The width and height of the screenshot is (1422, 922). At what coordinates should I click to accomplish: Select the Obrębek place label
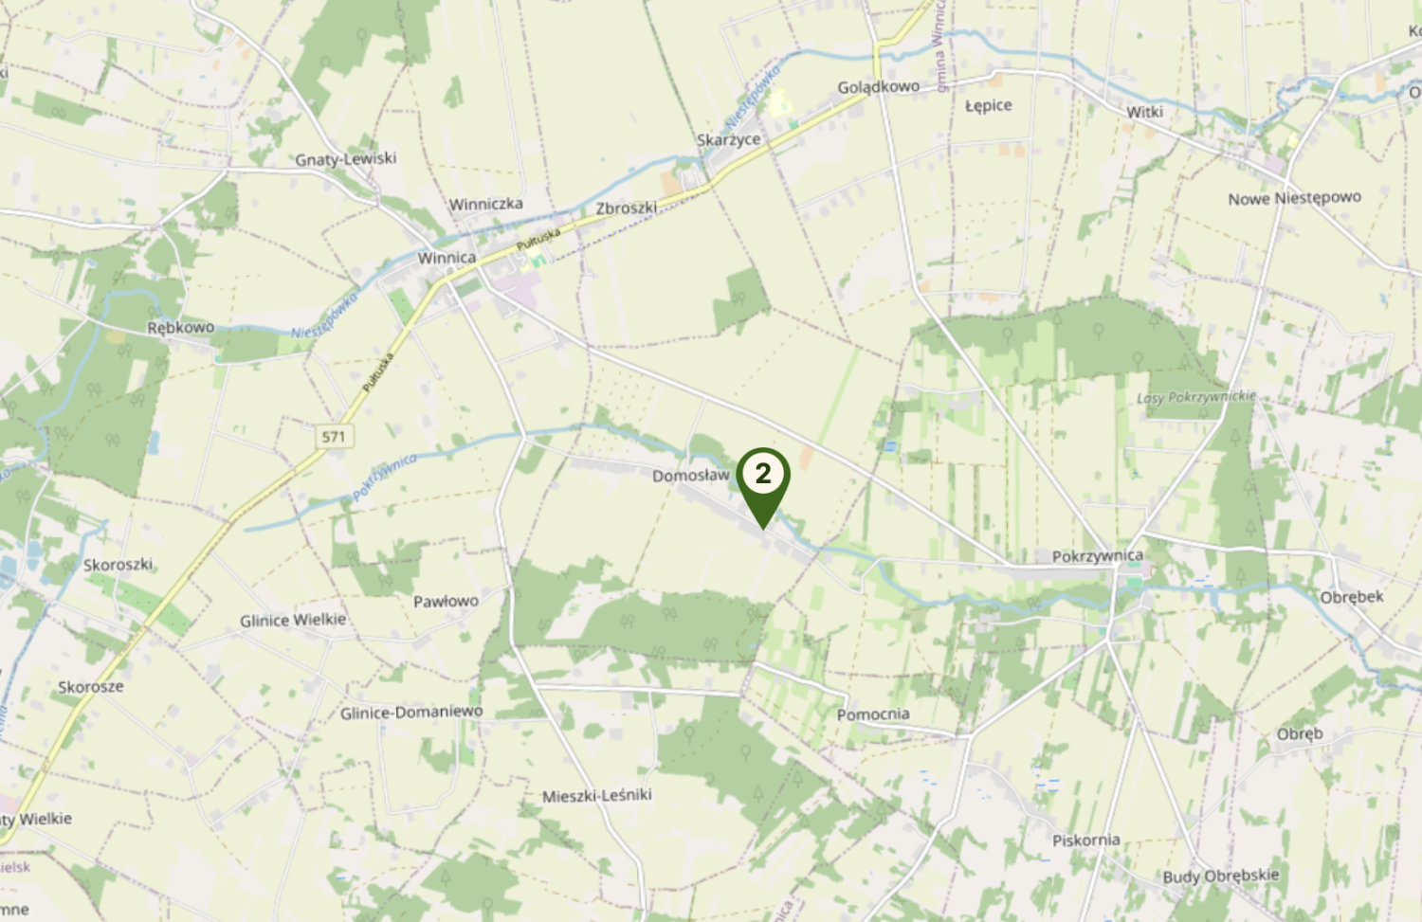coord(1352,597)
